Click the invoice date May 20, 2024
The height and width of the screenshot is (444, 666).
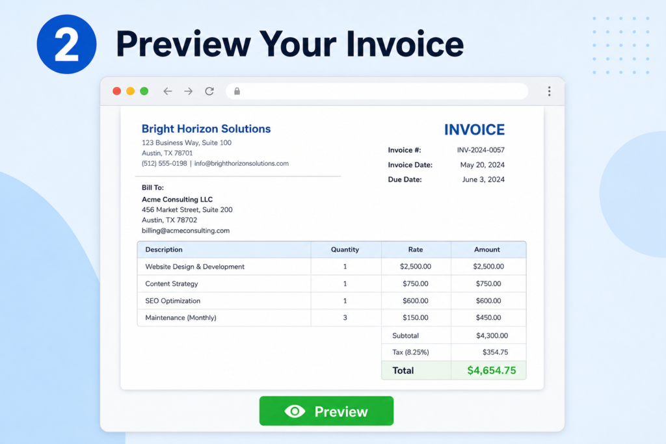click(483, 164)
